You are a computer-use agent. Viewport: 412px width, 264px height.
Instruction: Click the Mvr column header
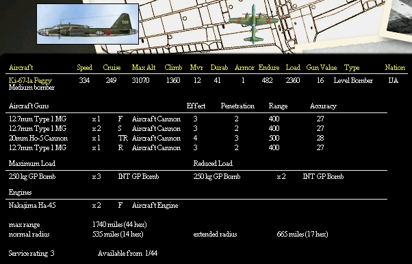[196, 68]
